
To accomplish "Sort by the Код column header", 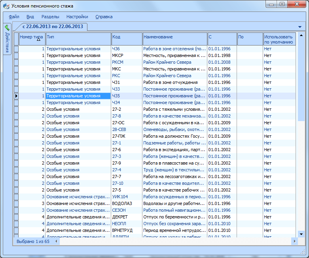I will 127,39.
